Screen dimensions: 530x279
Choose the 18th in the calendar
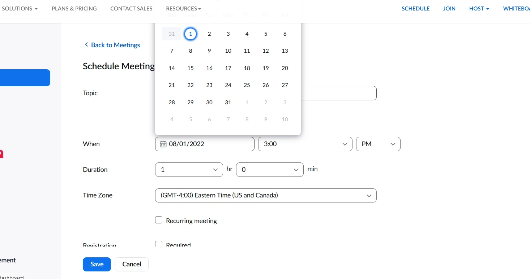pyautogui.click(x=247, y=68)
